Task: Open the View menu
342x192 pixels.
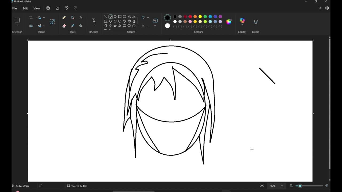Action: pos(37,8)
